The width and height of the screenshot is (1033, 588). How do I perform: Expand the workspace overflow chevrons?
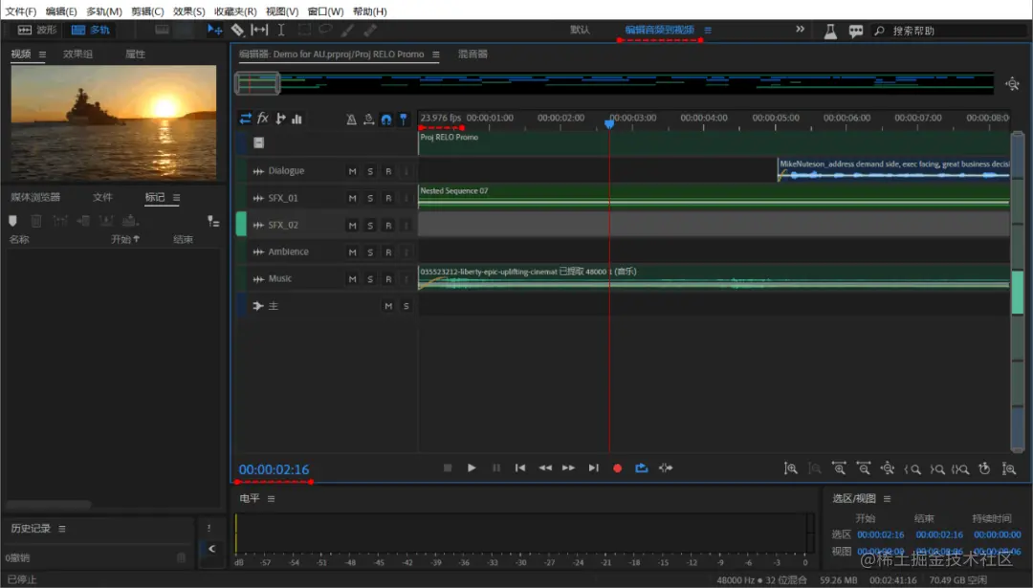pyautogui.click(x=800, y=29)
